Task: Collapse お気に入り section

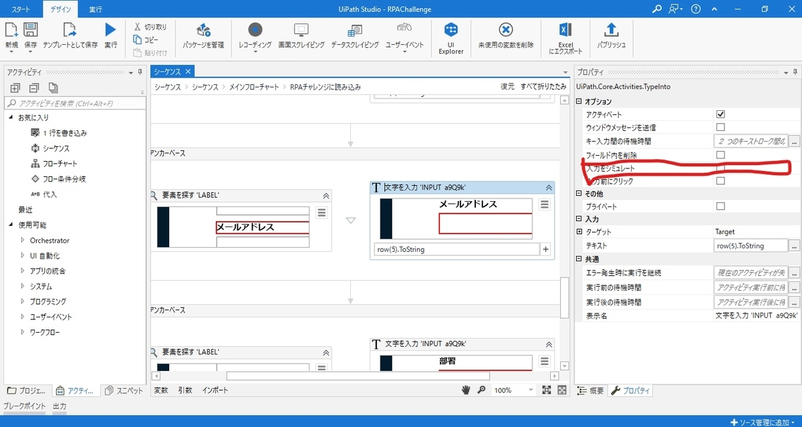Action: [11, 118]
